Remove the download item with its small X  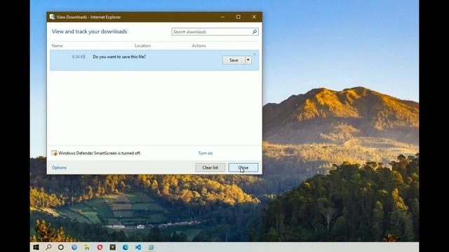pyautogui.click(x=255, y=55)
